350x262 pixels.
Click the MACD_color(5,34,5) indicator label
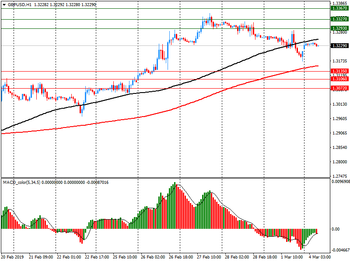click(22, 182)
